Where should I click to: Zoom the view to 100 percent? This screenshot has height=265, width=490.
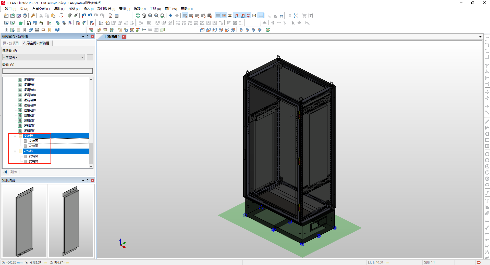point(163,15)
